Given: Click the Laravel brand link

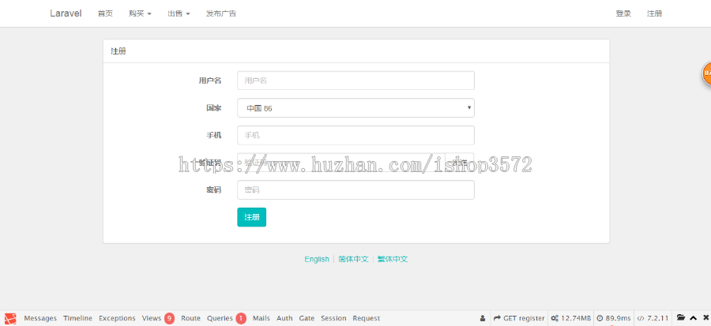Looking at the screenshot, I should click(66, 13).
